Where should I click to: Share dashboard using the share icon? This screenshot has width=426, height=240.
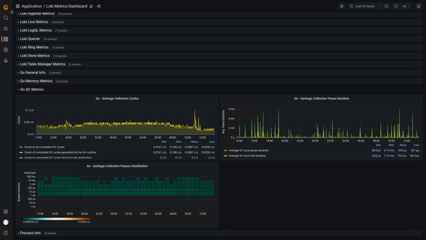(x=99, y=6)
